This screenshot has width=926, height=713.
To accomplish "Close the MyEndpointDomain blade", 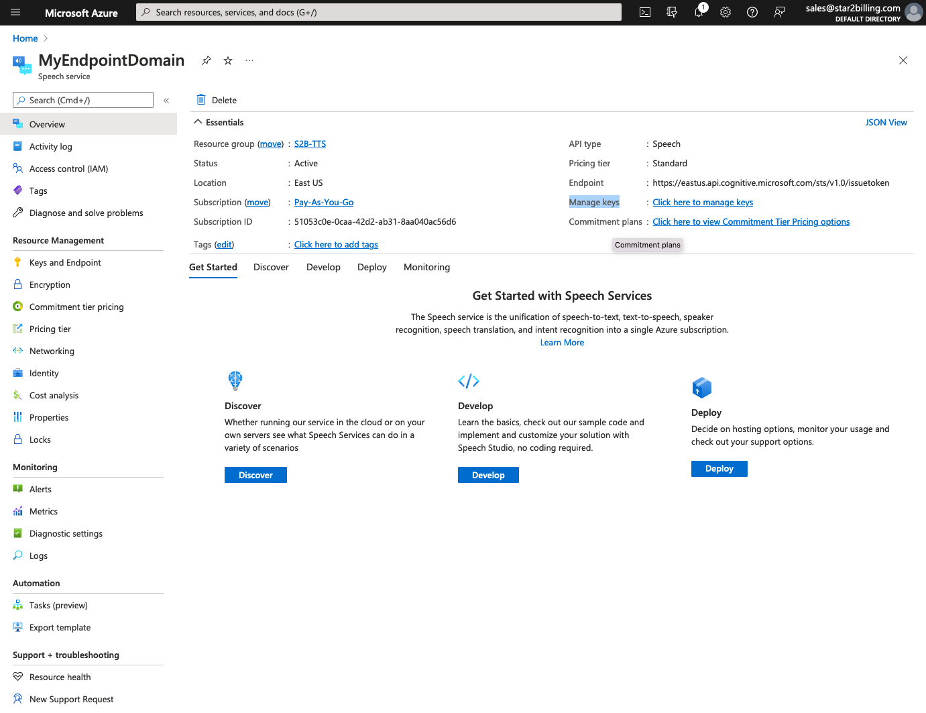I will click(903, 60).
